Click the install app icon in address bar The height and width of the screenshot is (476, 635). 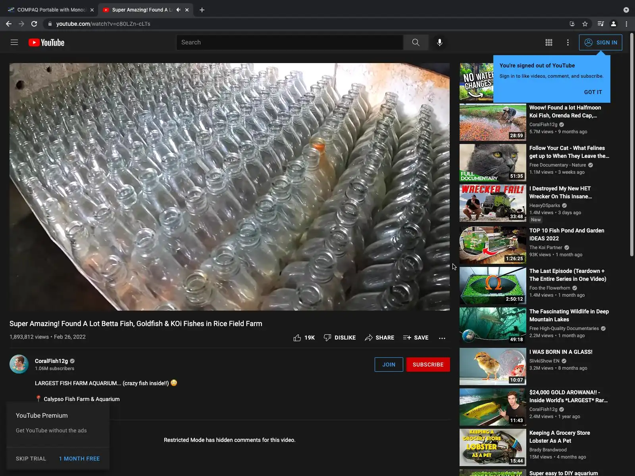[572, 24]
